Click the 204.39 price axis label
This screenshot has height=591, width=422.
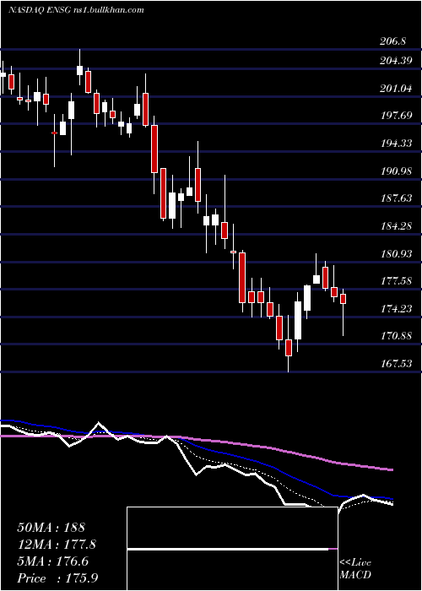tap(395, 60)
